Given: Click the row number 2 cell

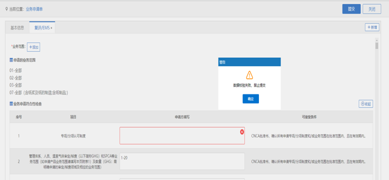Looking at the screenshot, I should pos(19,161).
